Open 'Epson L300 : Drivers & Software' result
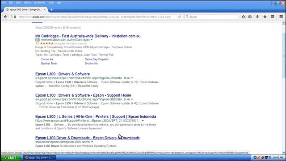This screenshot has height=161, width=286. (x=63, y=74)
